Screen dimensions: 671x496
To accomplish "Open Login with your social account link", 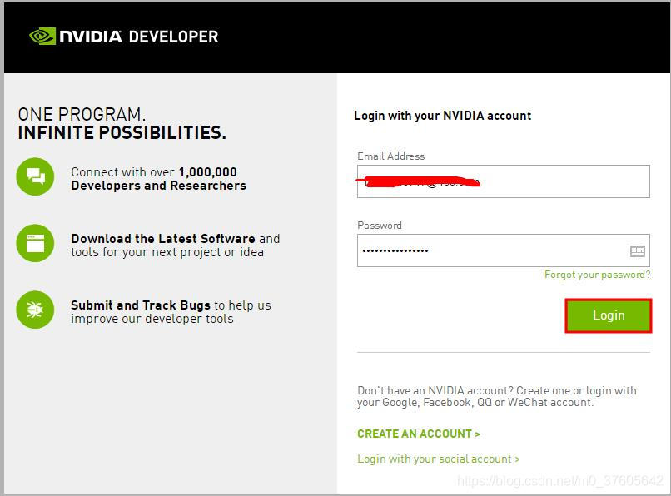I will click(438, 459).
